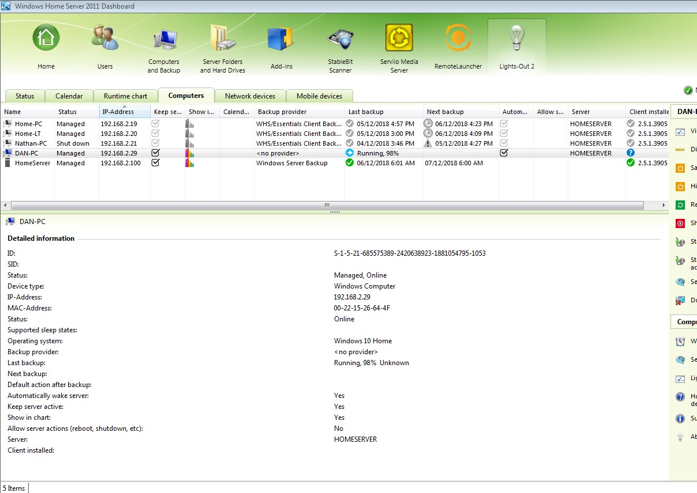Sort by the Backup provider column header

pos(299,112)
